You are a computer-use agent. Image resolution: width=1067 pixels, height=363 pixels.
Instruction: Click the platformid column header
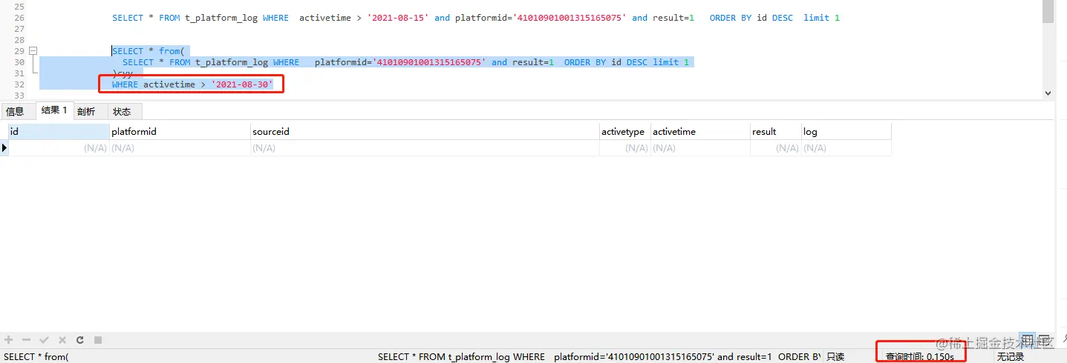pyautogui.click(x=180, y=132)
